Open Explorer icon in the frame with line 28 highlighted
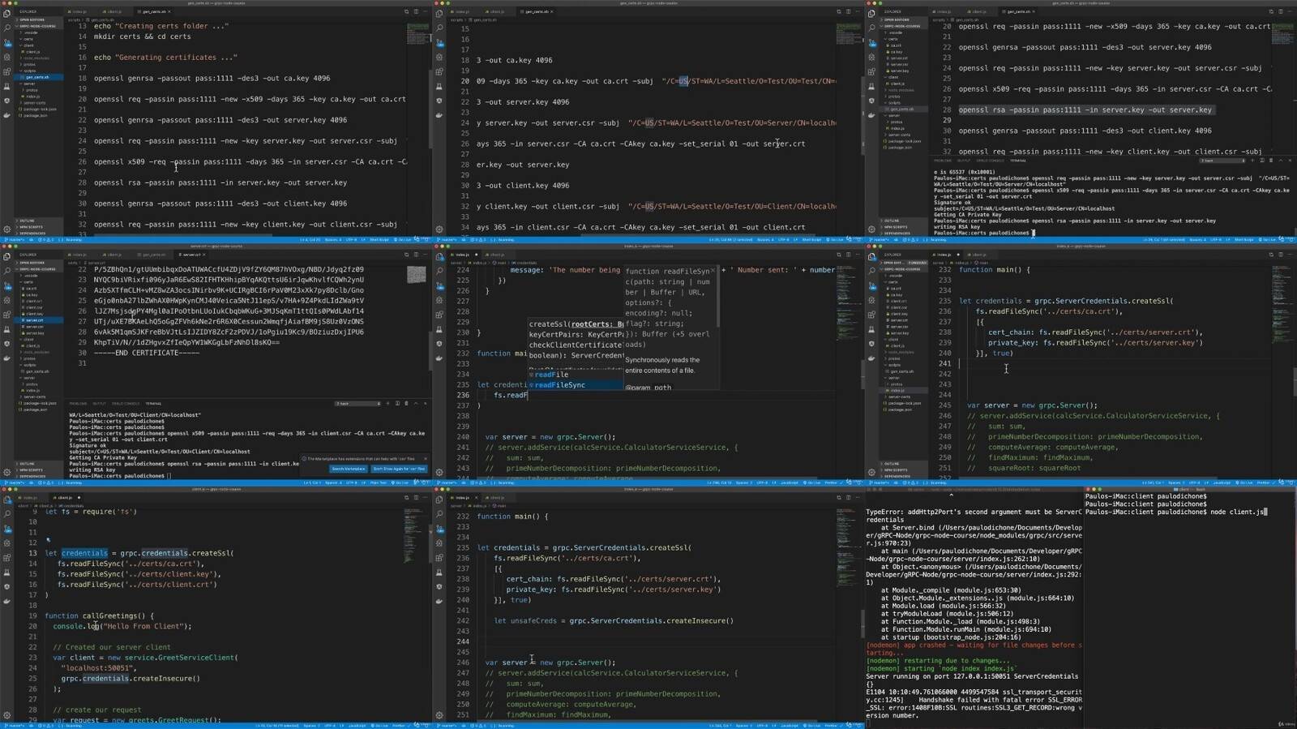This screenshot has width=1297, height=729. click(871, 14)
